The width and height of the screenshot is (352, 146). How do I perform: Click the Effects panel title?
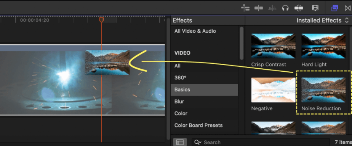pyautogui.click(x=182, y=20)
